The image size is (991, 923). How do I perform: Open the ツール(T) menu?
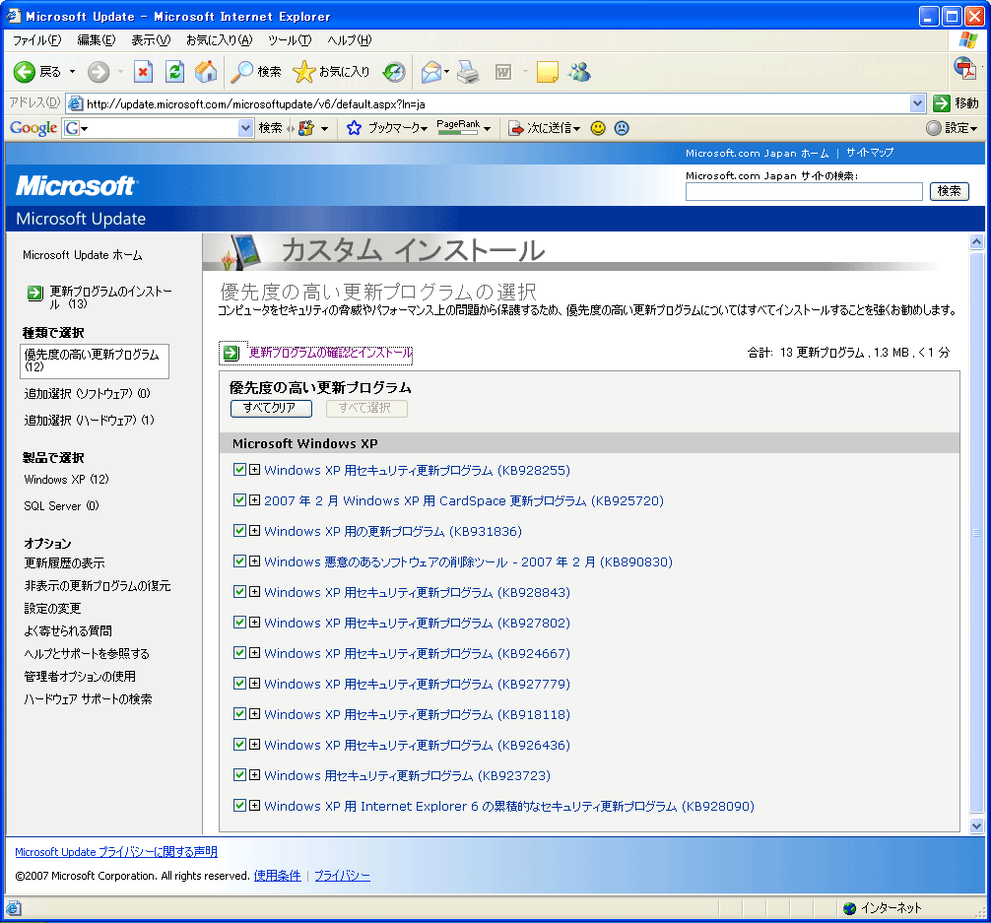(x=290, y=40)
